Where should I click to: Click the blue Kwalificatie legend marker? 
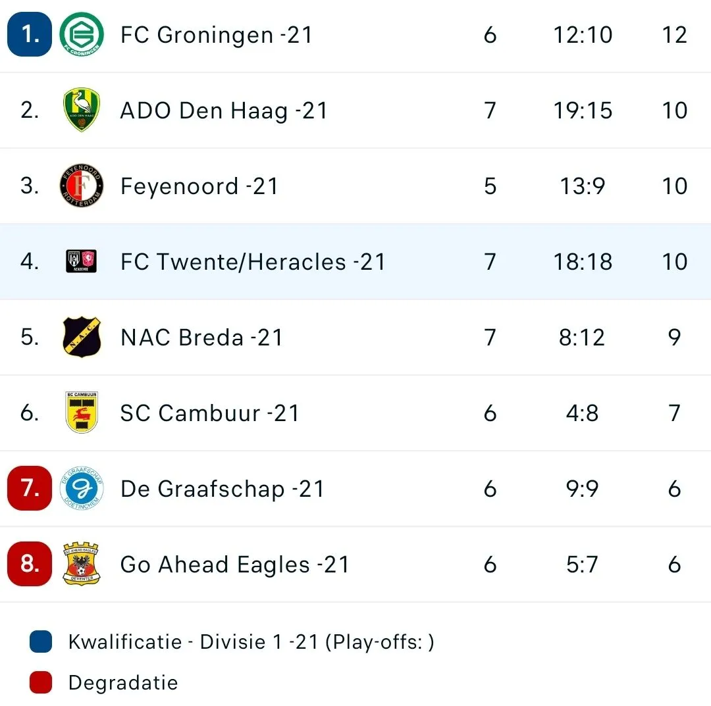[x=40, y=642]
